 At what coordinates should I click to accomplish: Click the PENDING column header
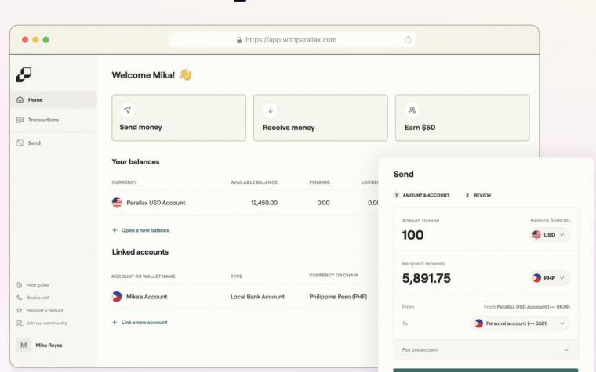tap(320, 182)
